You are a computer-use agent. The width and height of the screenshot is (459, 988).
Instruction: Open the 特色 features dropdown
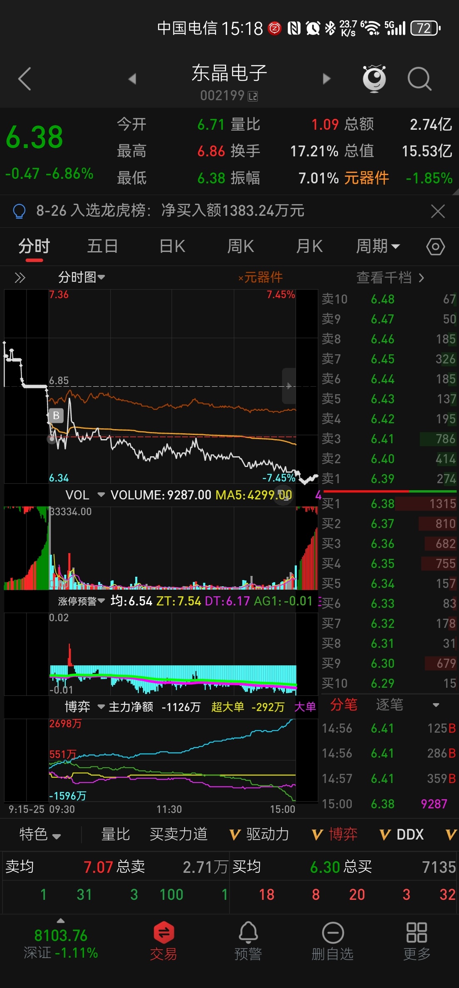(x=40, y=835)
